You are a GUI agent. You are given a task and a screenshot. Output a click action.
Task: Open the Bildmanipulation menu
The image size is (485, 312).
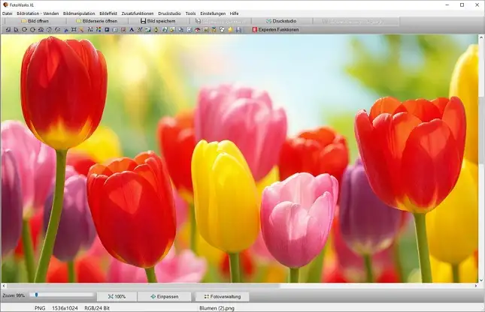tap(79, 13)
